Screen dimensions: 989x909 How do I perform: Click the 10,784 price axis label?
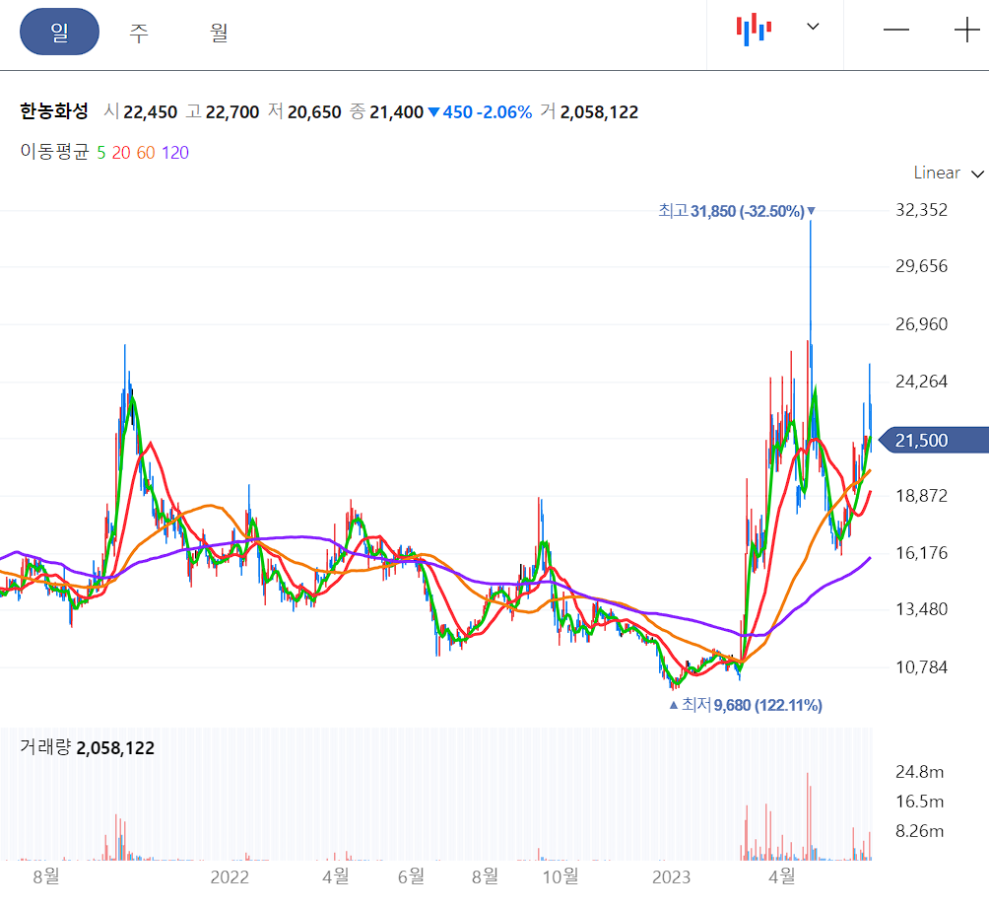click(x=921, y=667)
